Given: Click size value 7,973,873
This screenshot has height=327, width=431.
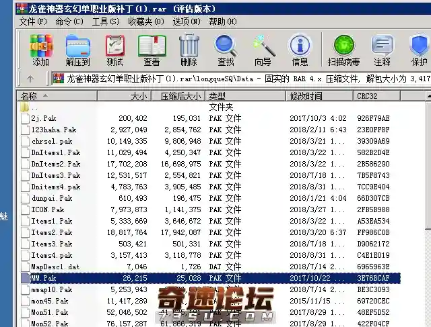Looking at the screenshot, I should coord(129,209).
